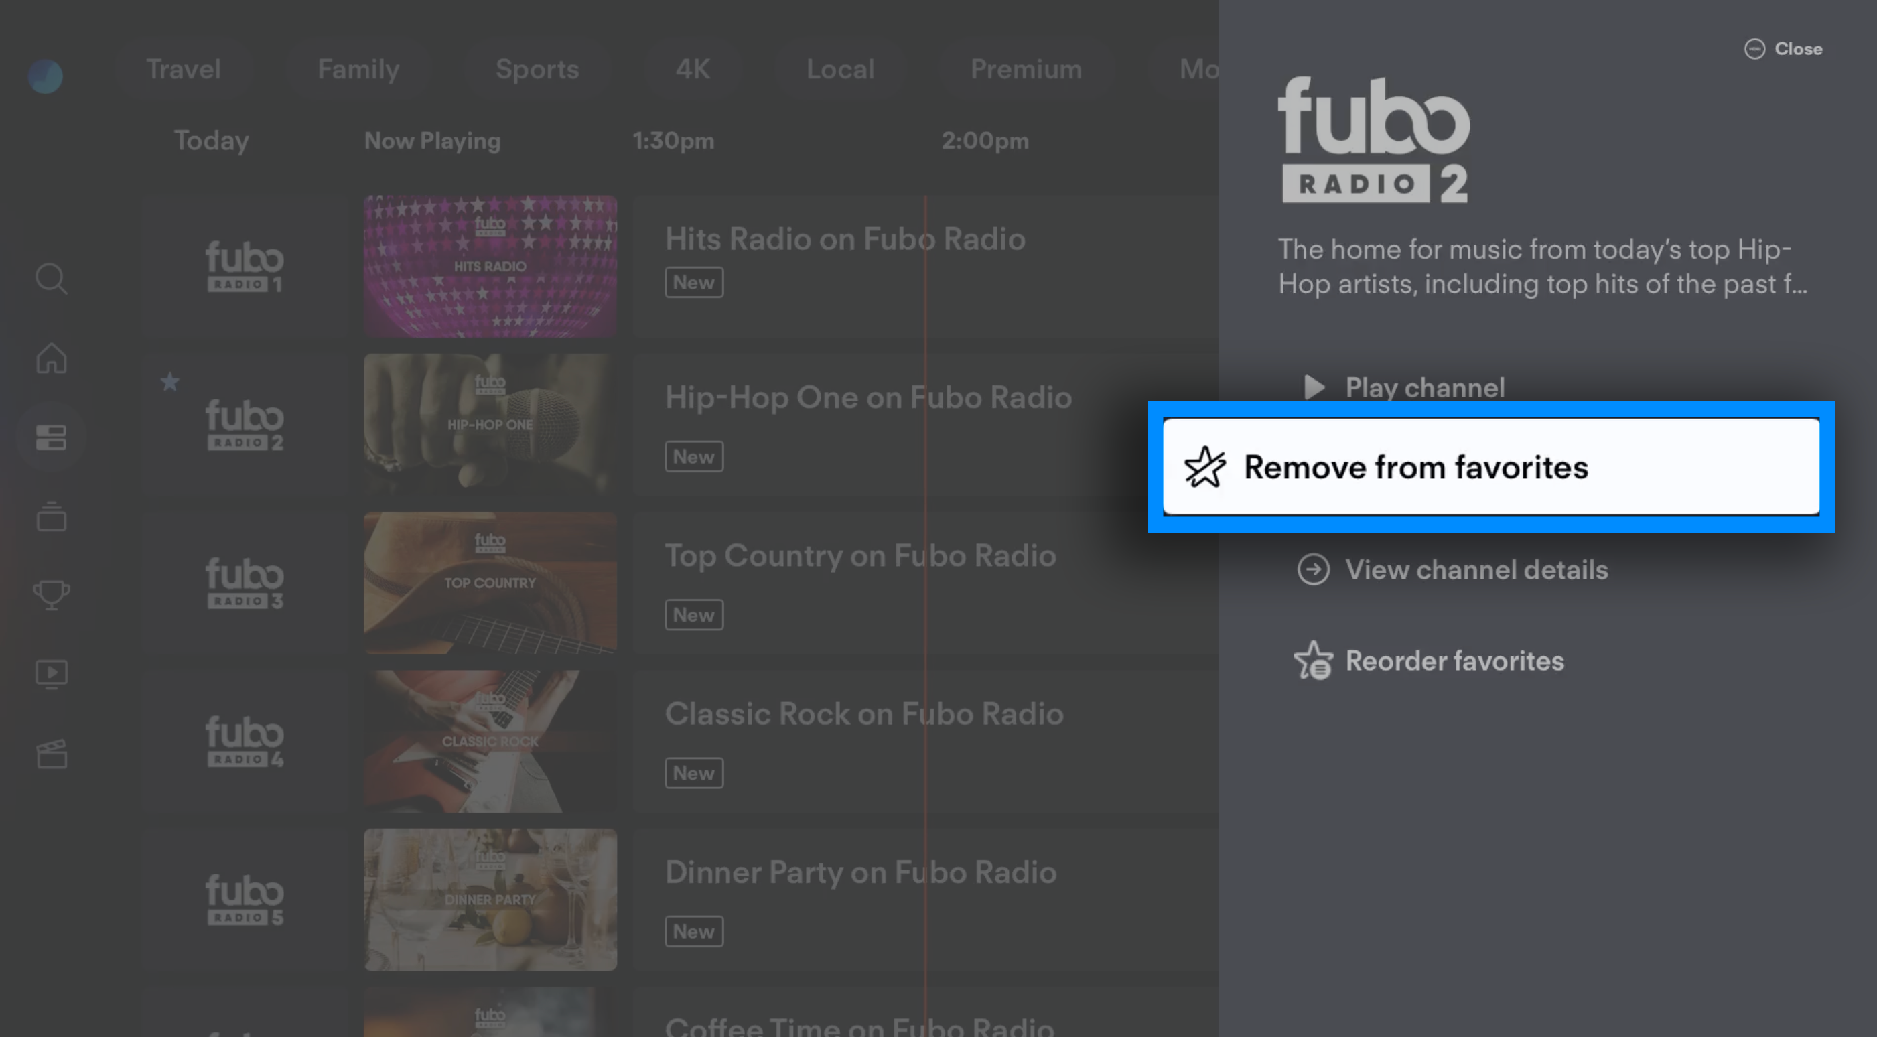Select View channel details text
The height and width of the screenshot is (1037, 1877).
(x=1476, y=570)
